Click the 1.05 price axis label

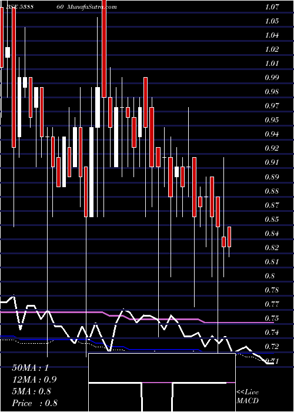(x=272, y=21)
